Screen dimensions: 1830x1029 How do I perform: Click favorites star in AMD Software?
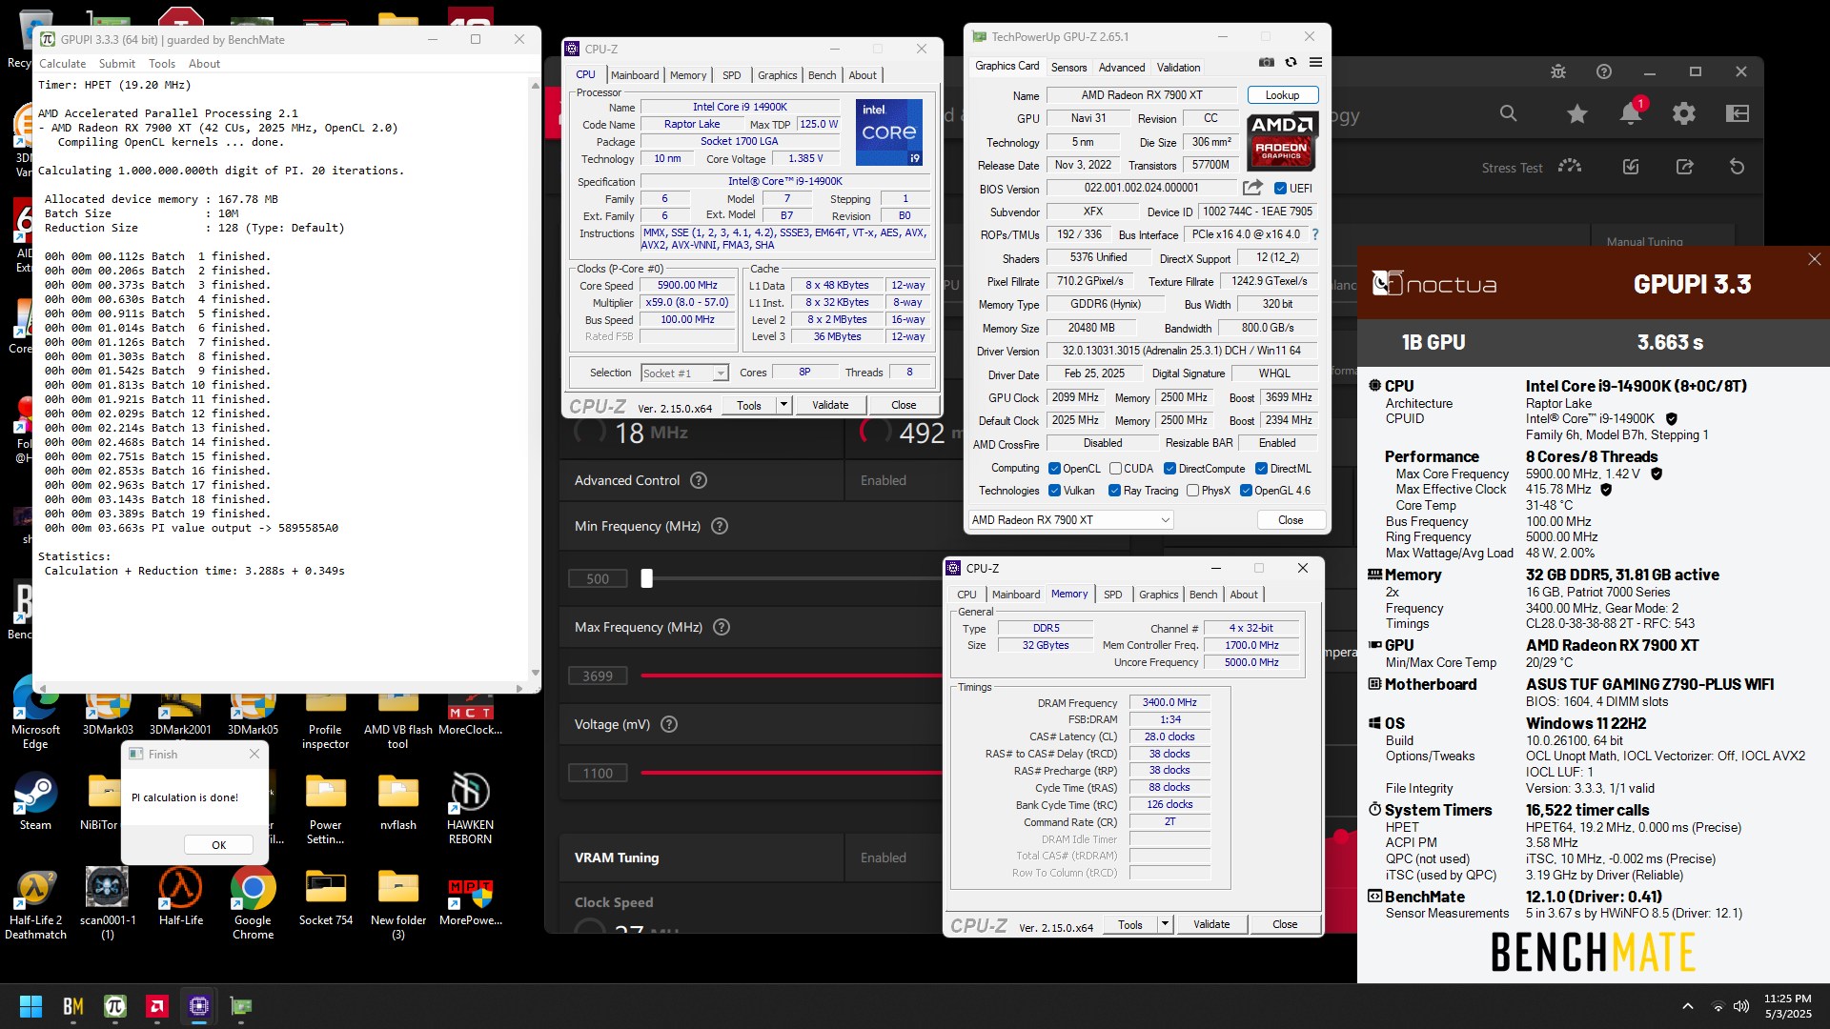pyautogui.click(x=1577, y=113)
